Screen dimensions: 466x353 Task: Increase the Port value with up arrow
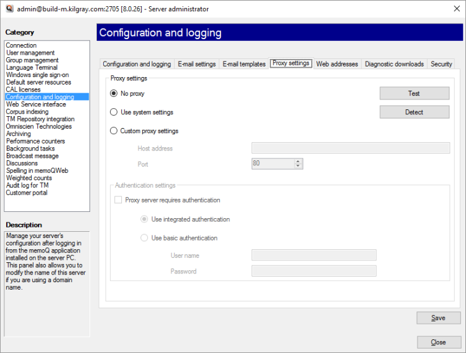[298, 161]
